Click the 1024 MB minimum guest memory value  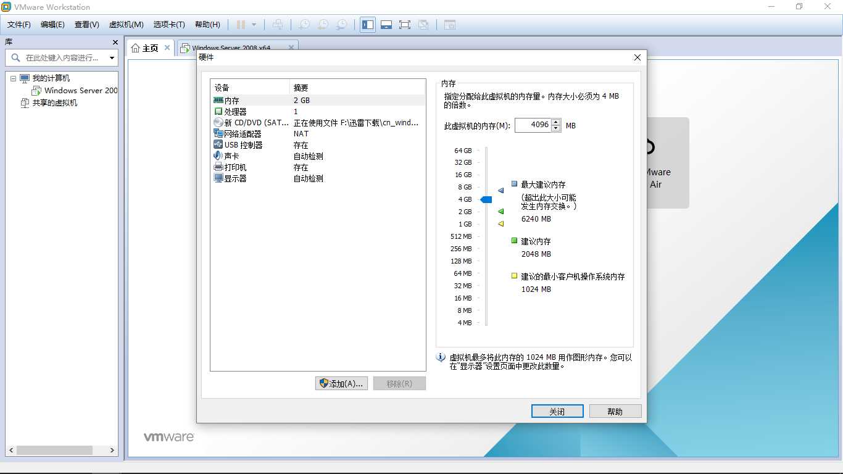536,289
